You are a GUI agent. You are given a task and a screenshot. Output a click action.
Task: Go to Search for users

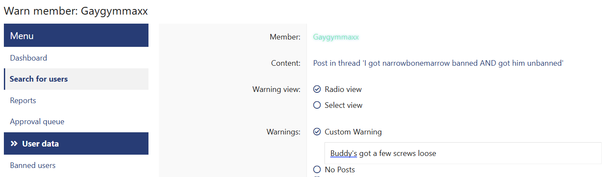pyautogui.click(x=39, y=79)
